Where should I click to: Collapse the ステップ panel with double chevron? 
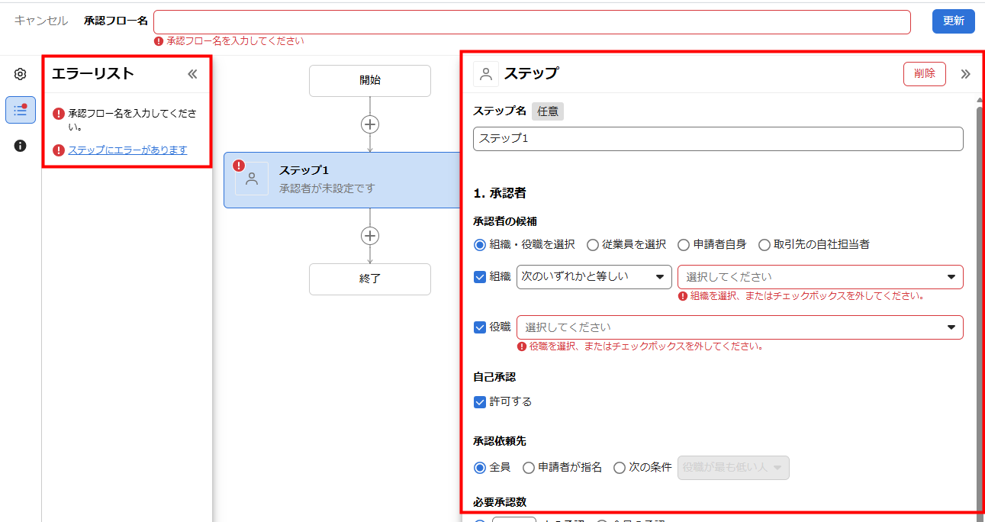tap(965, 74)
